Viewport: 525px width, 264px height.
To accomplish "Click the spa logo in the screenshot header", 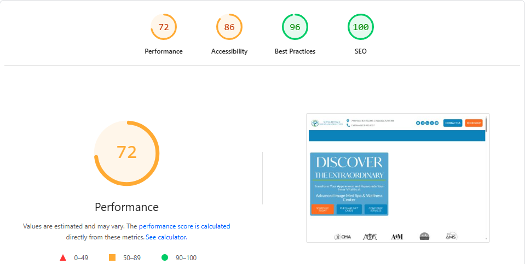I will 326,123.
